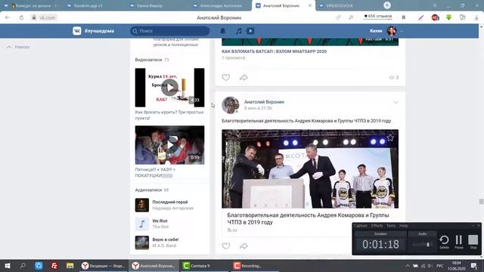Play the Пятница УАЗ video
The image size is (484, 272).
[x=169, y=145]
